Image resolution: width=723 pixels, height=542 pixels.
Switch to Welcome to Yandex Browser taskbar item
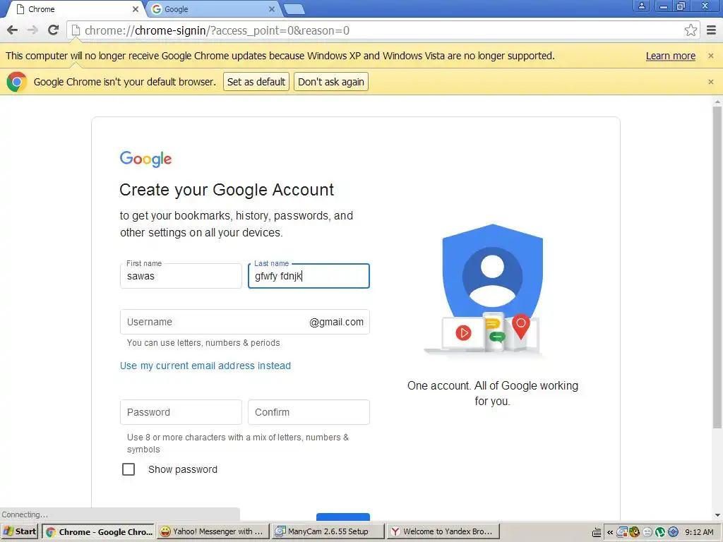[443, 531]
